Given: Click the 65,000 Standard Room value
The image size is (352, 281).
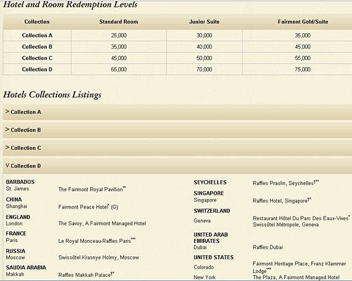Looking at the screenshot, I should pos(119,70).
